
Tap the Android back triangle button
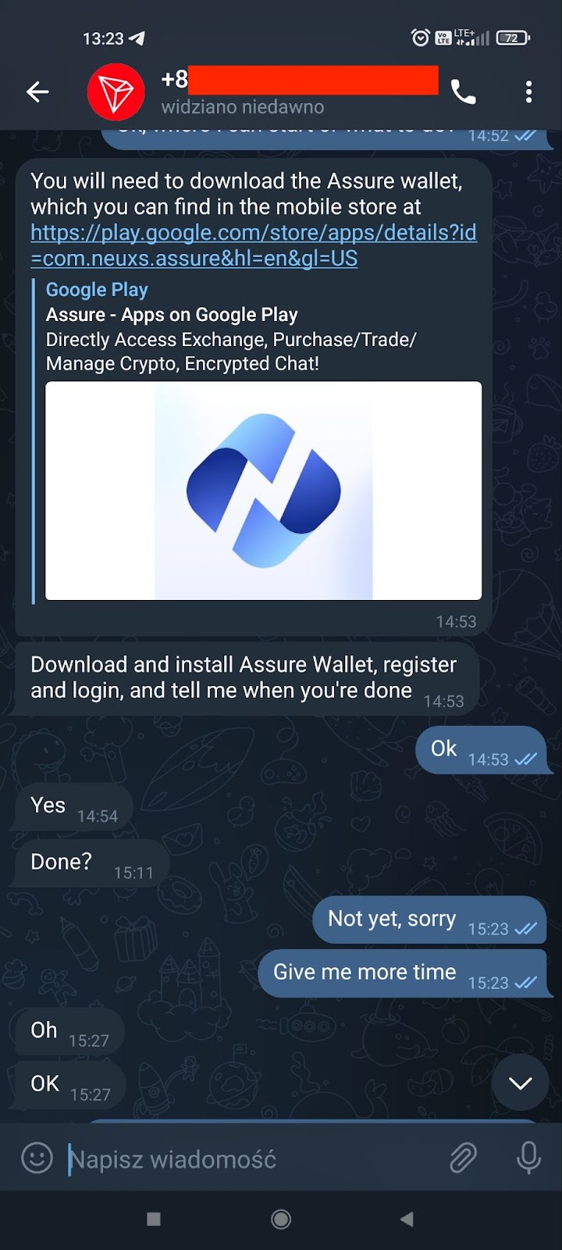point(407,1219)
